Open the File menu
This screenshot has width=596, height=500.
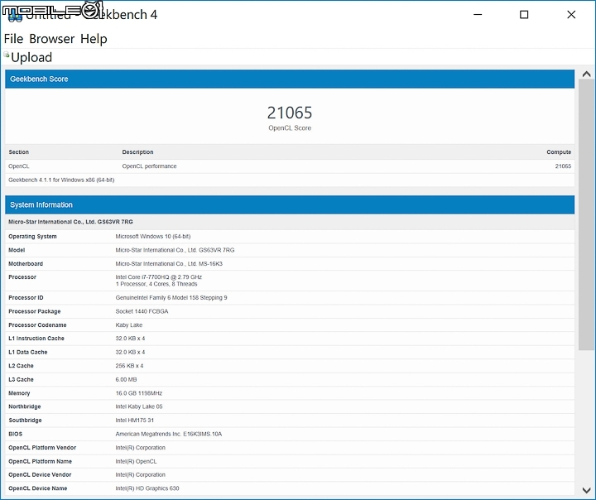[13, 39]
